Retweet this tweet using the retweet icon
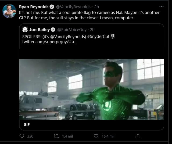This screenshot has width=172, height=144. point(57,136)
